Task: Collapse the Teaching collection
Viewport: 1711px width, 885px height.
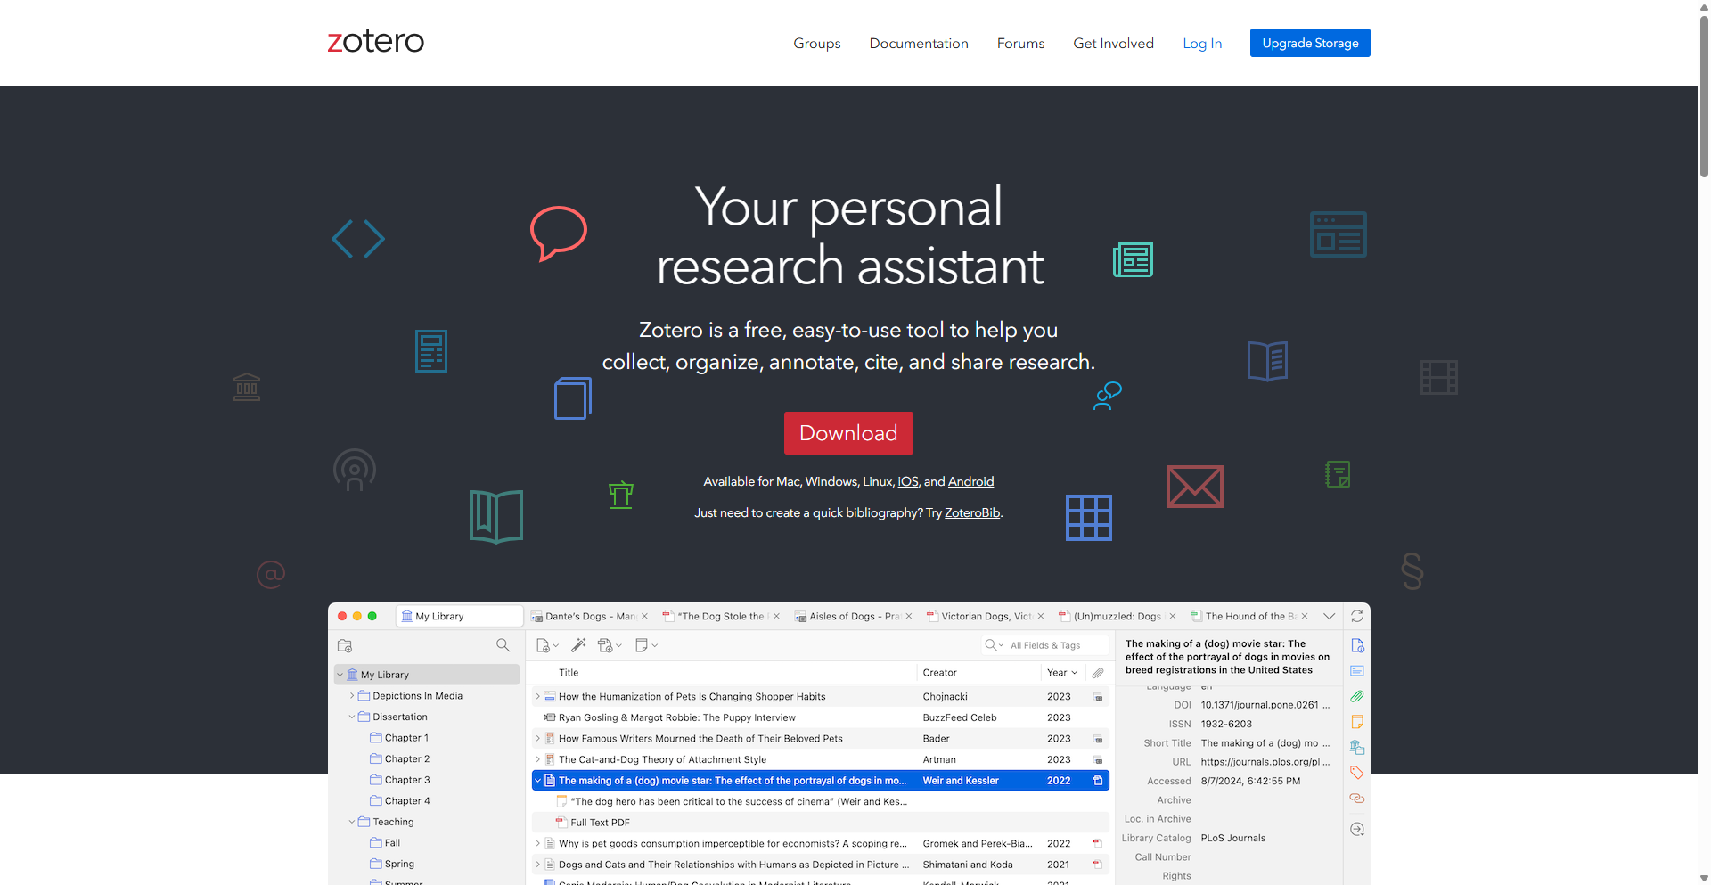Action: 352,822
